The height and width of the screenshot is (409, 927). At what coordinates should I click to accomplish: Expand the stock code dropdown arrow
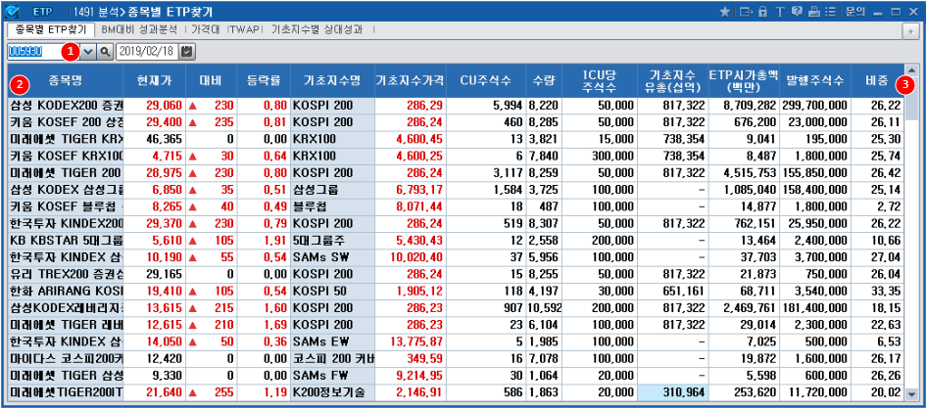pos(87,50)
